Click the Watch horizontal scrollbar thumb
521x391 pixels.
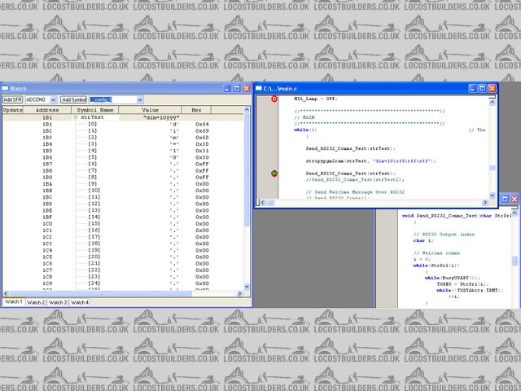coord(101,293)
